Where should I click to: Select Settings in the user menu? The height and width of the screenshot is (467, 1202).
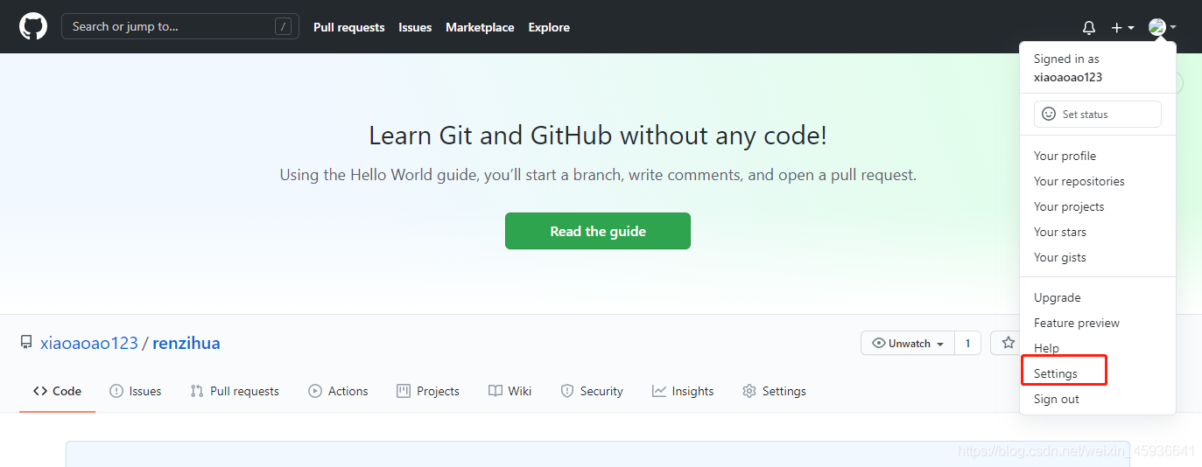1056,373
